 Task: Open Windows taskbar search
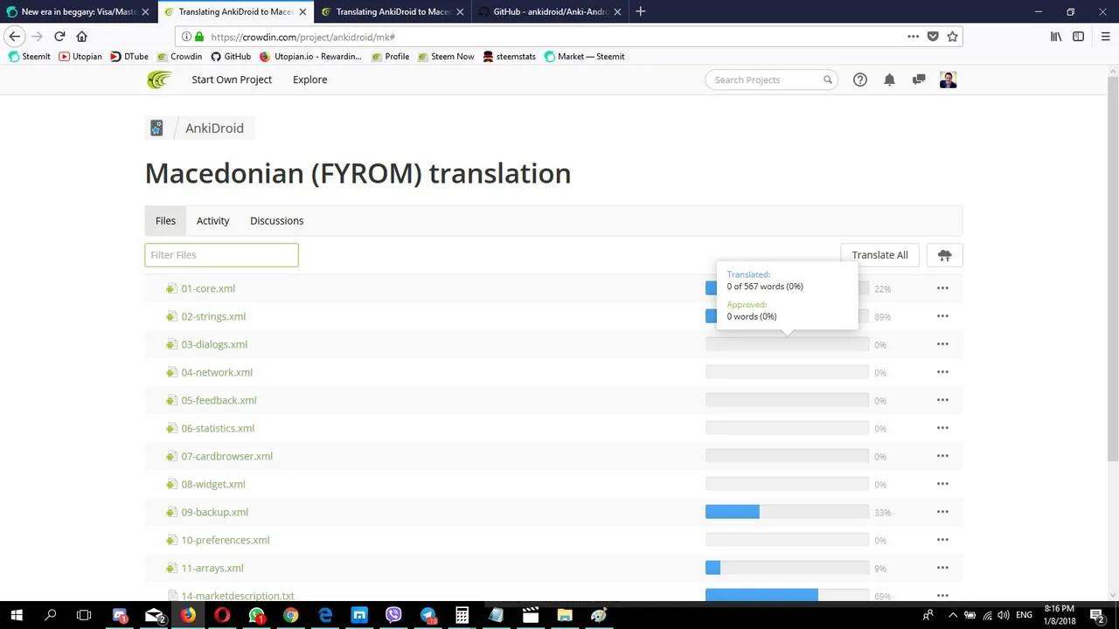[x=51, y=616]
